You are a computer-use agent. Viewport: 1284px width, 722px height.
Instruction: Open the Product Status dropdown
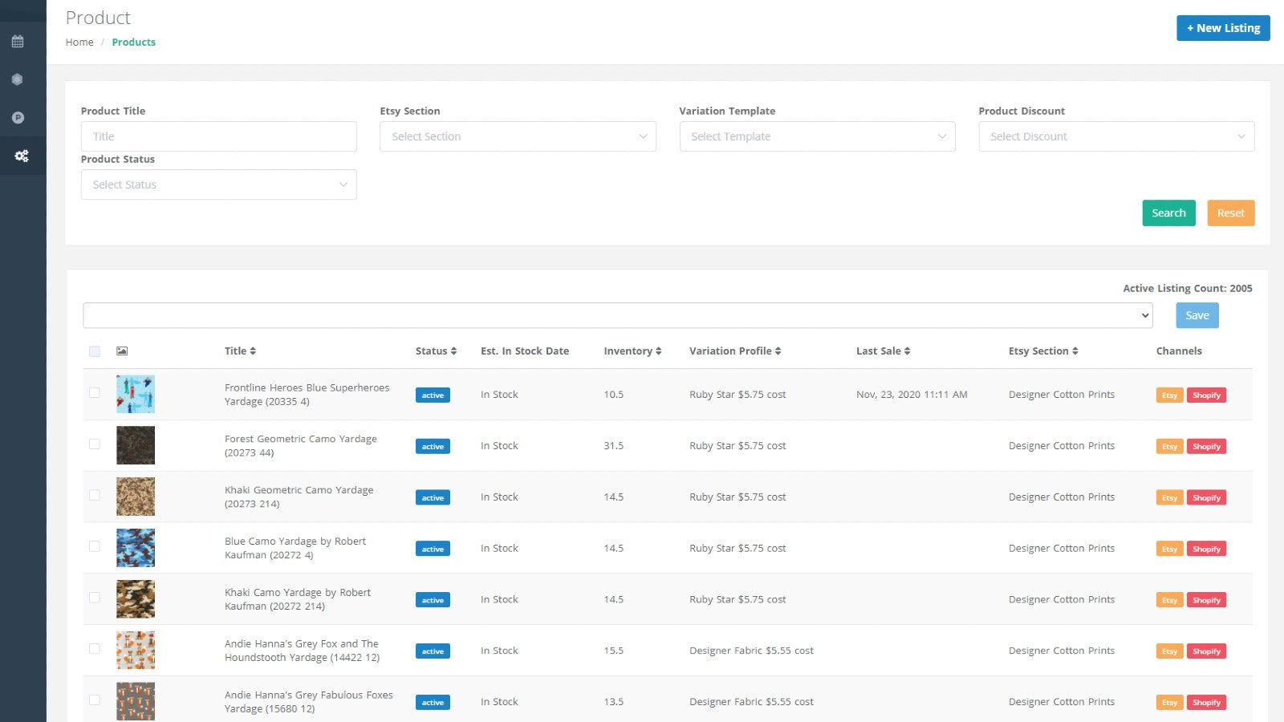click(x=218, y=185)
